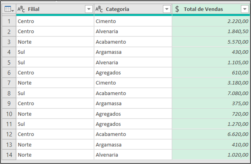Screen dimensions: 251x164
Task: Click the value 1.105,00
Action: point(238,62)
